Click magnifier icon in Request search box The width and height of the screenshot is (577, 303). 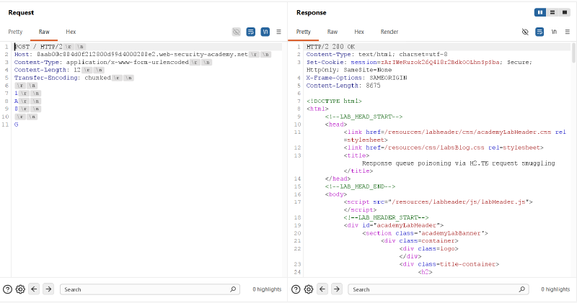pos(233,289)
